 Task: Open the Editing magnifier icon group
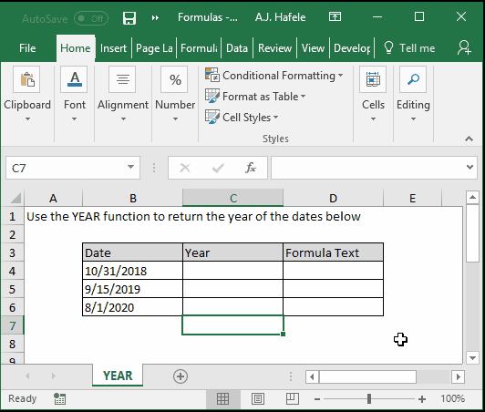click(413, 79)
